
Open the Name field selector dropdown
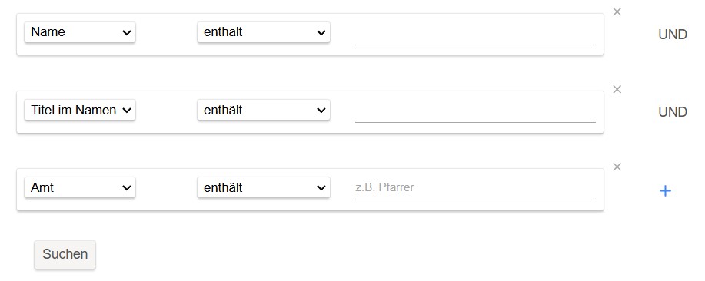(80, 32)
